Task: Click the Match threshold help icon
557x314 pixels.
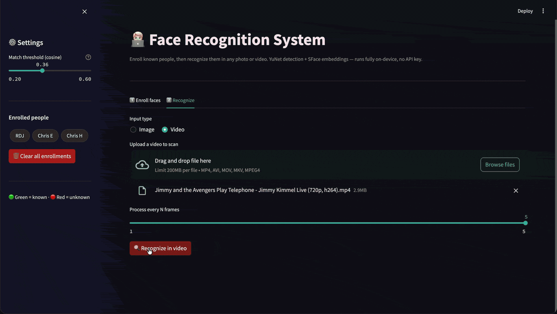Action: pyautogui.click(x=88, y=57)
